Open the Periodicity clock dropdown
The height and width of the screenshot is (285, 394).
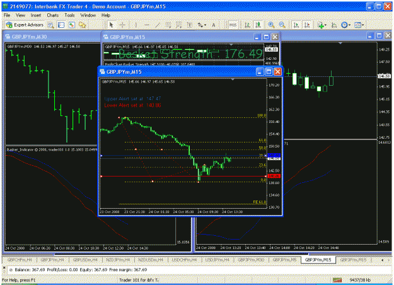click(x=345, y=25)
